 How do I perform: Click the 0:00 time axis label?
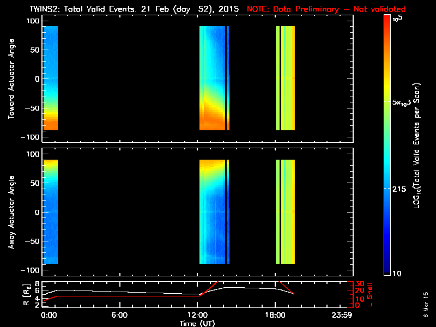coord(49,315)
